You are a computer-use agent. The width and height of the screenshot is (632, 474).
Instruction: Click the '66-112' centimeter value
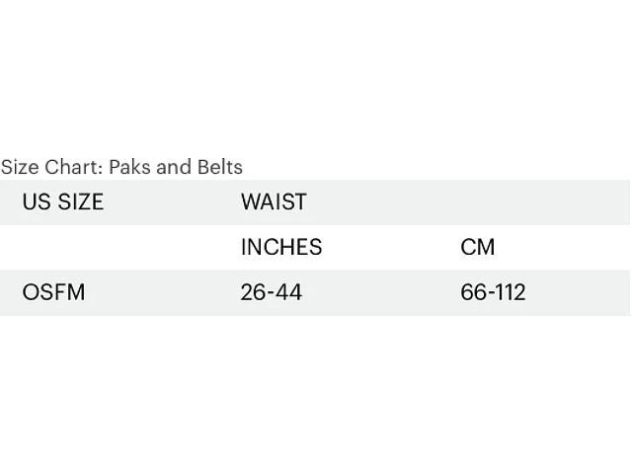[x=493, y=292]
